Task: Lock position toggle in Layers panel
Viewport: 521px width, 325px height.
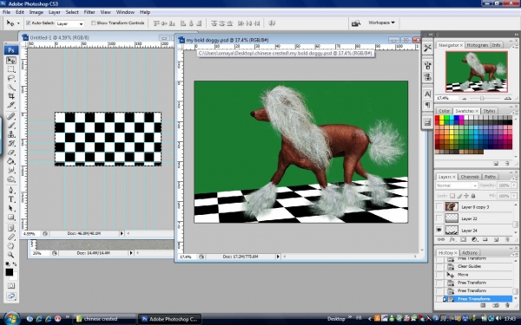Action: pyautogui.click(x=466, y=196)
